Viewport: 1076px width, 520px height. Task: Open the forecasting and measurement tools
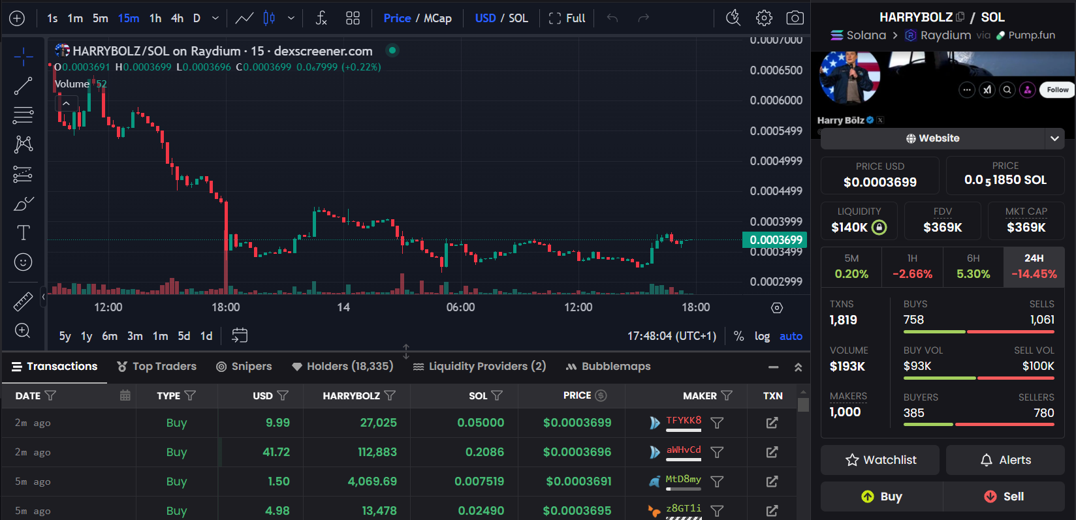23,174
